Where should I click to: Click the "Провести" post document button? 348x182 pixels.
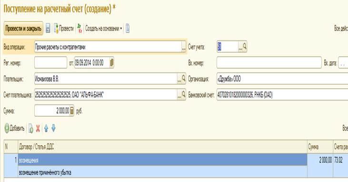tap(64, 29)
